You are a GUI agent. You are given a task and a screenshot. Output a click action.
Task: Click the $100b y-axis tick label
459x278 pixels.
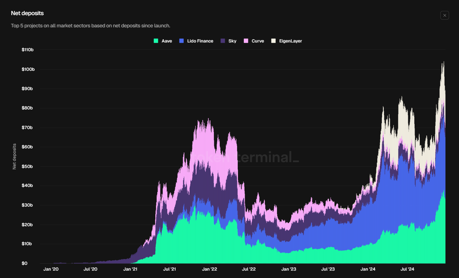(x=27, y=69)
